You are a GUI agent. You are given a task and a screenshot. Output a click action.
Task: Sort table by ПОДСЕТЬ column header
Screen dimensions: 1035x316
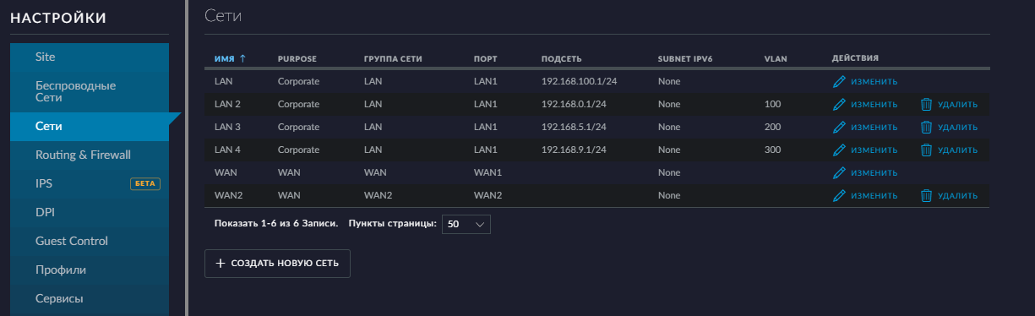tap(561, 59)
